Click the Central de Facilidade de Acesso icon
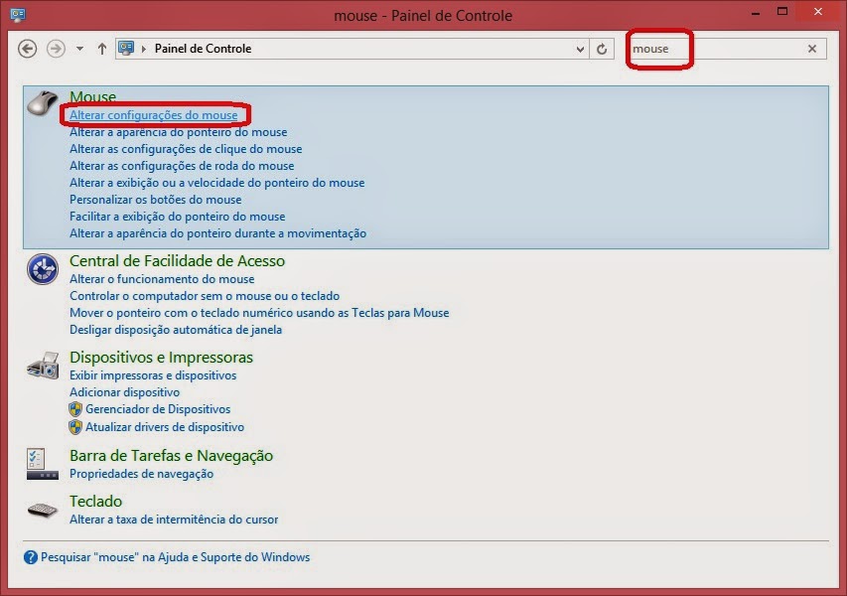Screen dimensions: 847x596 click(42, 268)
